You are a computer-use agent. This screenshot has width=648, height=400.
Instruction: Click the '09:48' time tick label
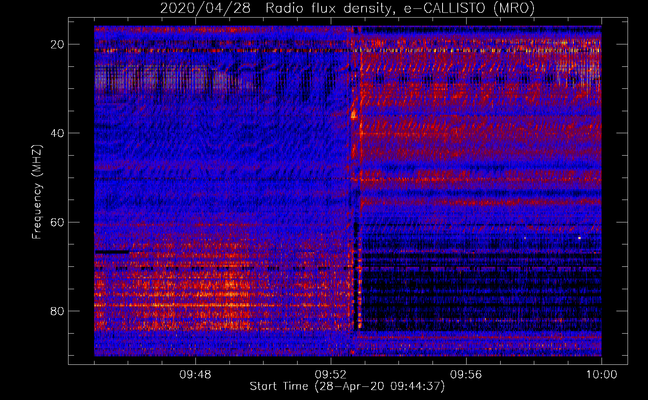tap(195, 375)
